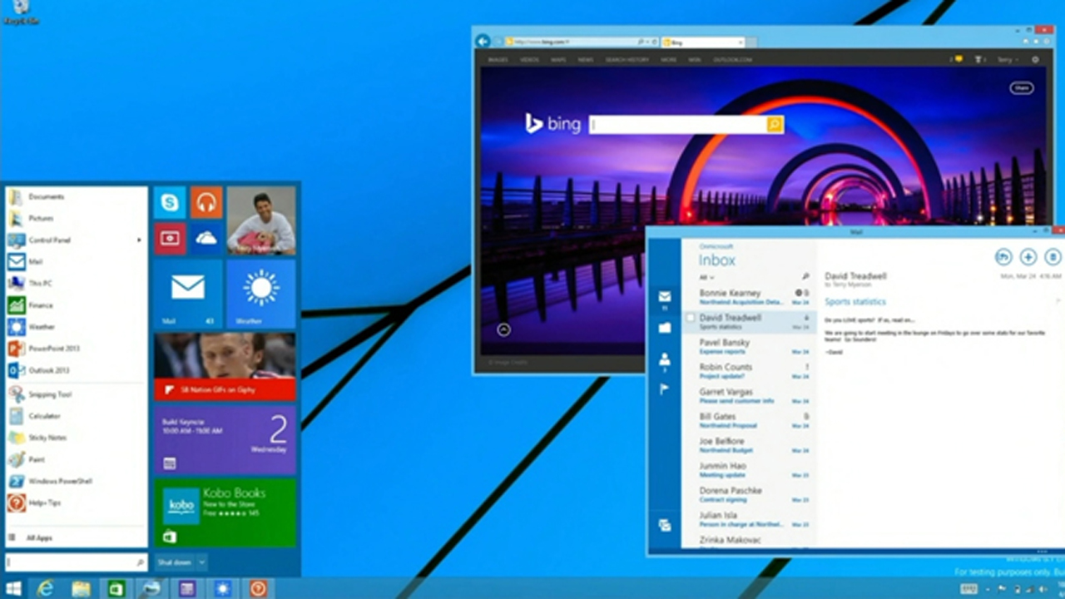Screen dimensions: 1065x599
Task: Open Internet Explorer's settings gear
Action: (1047, 42)
